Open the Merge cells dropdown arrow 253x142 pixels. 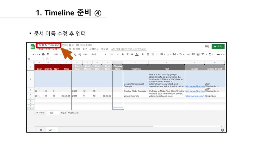coord(157,54)
